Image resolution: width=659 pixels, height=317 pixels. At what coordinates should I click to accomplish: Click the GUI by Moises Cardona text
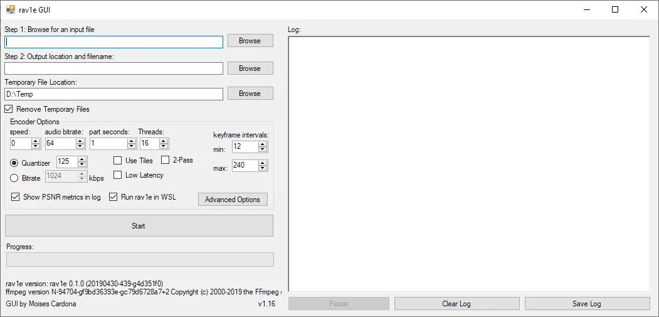pyautogui.click(x=41, y=304)
